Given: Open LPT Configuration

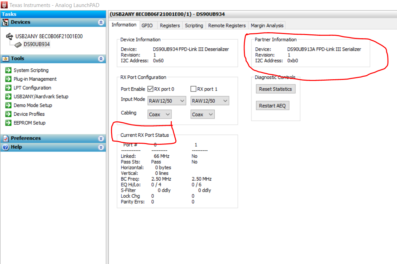Looking at the screenshot, I should point(32,88).
